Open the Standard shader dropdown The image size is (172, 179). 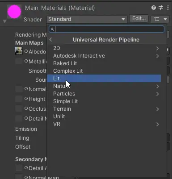coord(87,19)
